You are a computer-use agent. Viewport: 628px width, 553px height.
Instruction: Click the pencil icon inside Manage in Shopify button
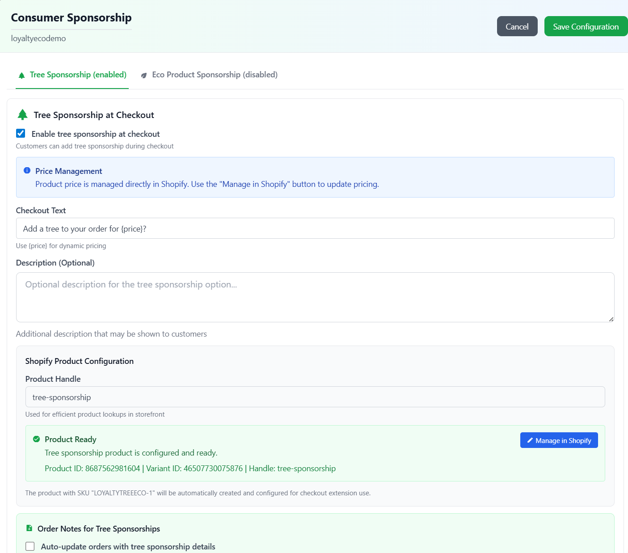pyautogui.click(x=530, y=440)
